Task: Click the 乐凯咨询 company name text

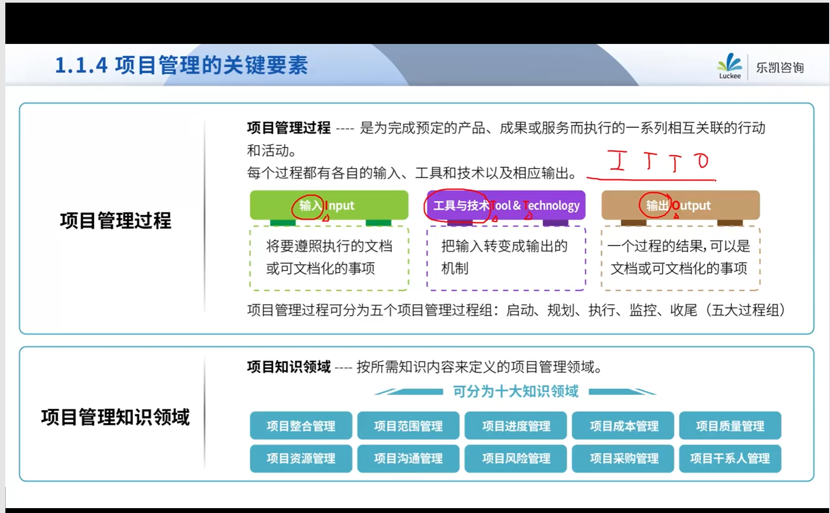Action: point(780,67)
